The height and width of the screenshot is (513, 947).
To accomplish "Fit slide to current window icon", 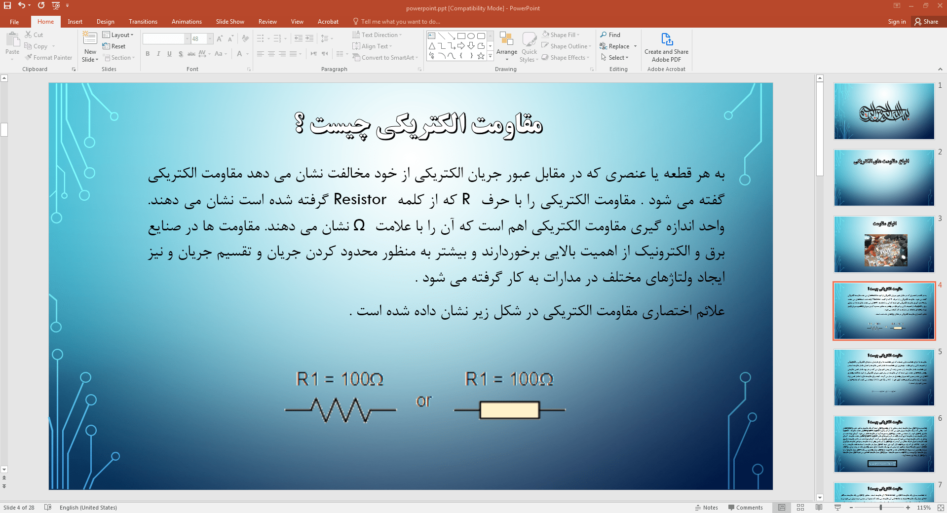I will point(940,507).
